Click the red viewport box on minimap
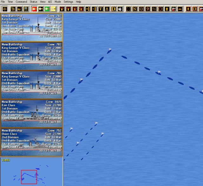203x186 pixels. click(x=29, y=177)
